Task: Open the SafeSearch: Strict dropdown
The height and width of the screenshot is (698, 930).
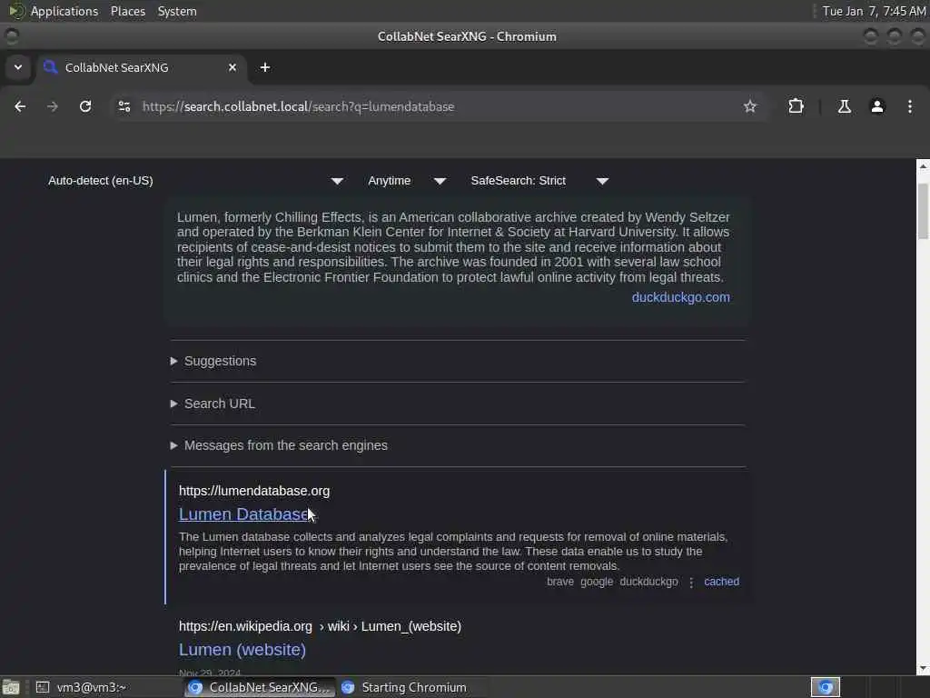Action: coord(539,181)
